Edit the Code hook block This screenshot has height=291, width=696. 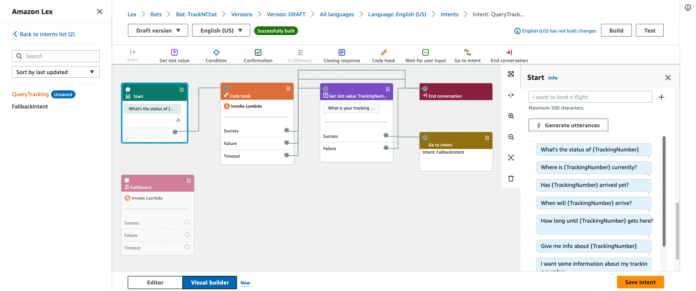(289, 89)
